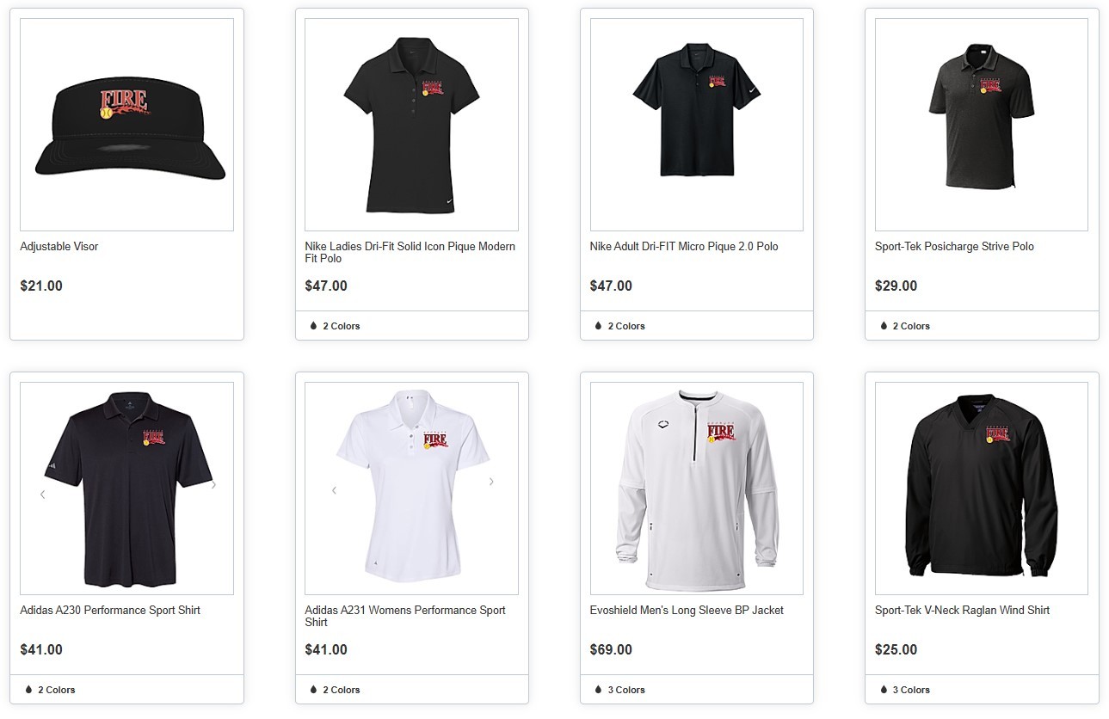View 2 Colors for Nike Adult Micro Pique Polo
The image size is (1109, 719).
click(x=626, y=326)
